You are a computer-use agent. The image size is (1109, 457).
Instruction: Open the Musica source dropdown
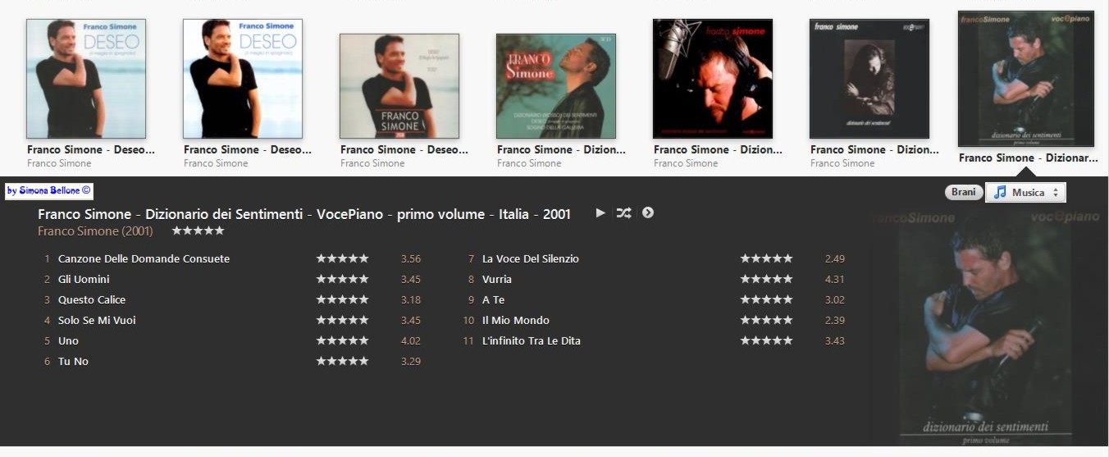point(1025,192)
